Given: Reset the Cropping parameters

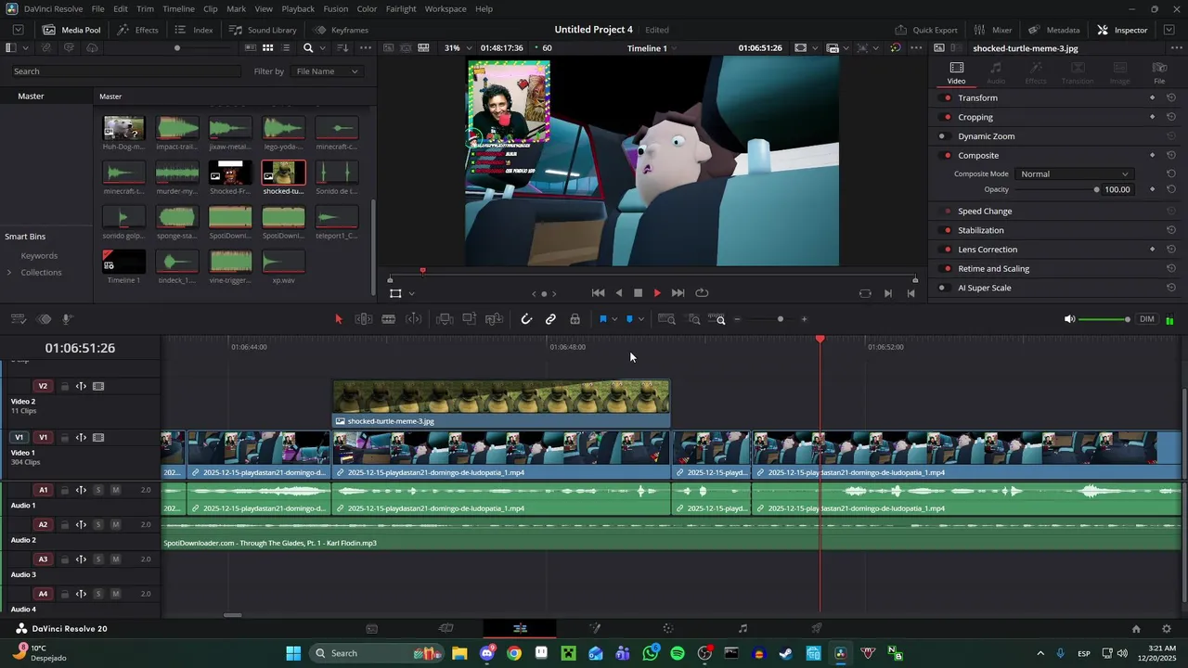Looking at the screenshot, I should click(1171, 117).
